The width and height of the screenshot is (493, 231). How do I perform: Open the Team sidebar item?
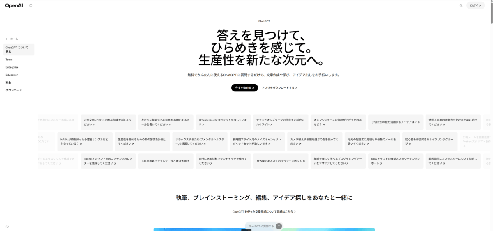pos(9,59)
